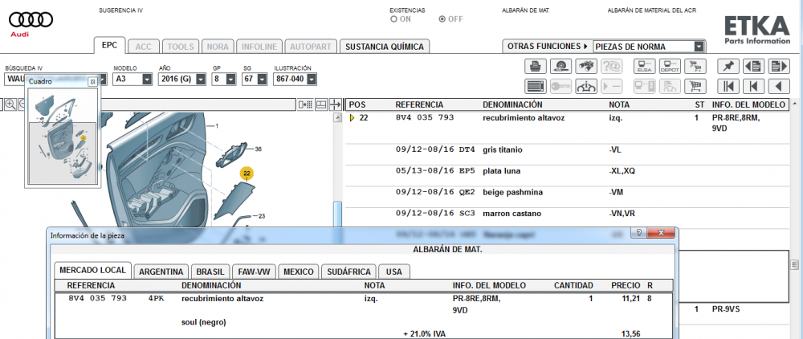Open the ELSA workstation icon
The height and width of the screenshot is (339, 803).
click(643, 67)
